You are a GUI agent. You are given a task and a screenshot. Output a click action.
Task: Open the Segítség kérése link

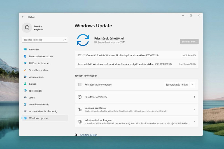(88, 135)
